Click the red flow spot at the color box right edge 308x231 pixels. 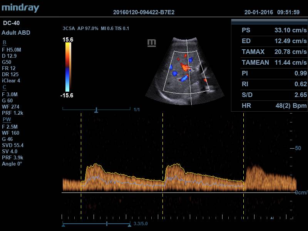205,80
